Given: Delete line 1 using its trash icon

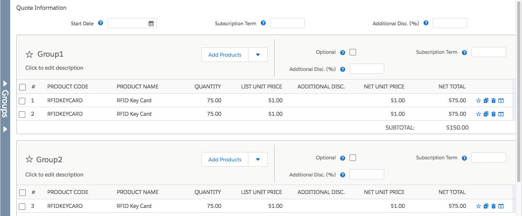Looking at the screenshot, I should (493, 101).
